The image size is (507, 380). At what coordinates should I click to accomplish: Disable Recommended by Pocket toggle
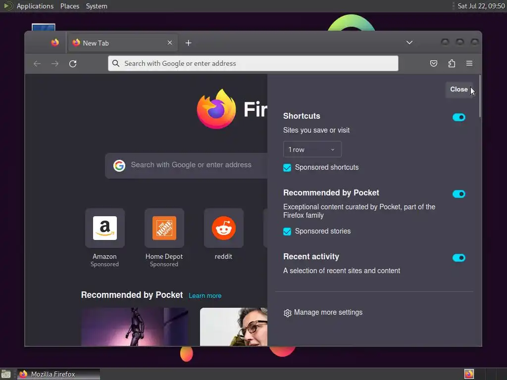pyautogui.click(x=459, y=194)
